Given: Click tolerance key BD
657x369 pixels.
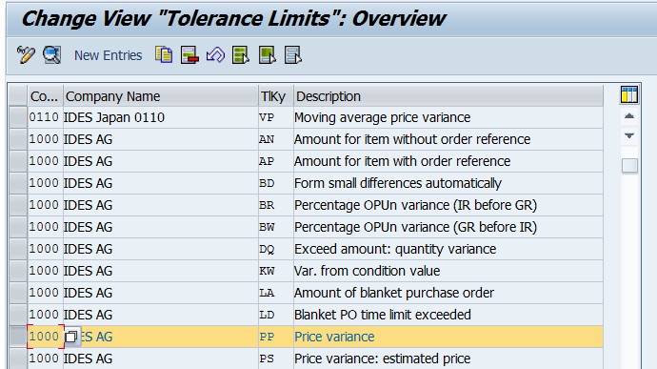Looking at the screenshot, I should pos(267,183).
